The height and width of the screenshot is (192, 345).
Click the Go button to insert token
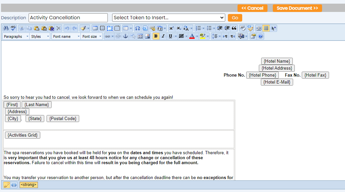pyautogui.click(x=235, y=18)
